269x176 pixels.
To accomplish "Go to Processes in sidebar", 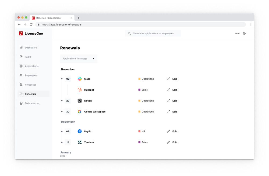I will pyautogui.click(x=31, y=85).
